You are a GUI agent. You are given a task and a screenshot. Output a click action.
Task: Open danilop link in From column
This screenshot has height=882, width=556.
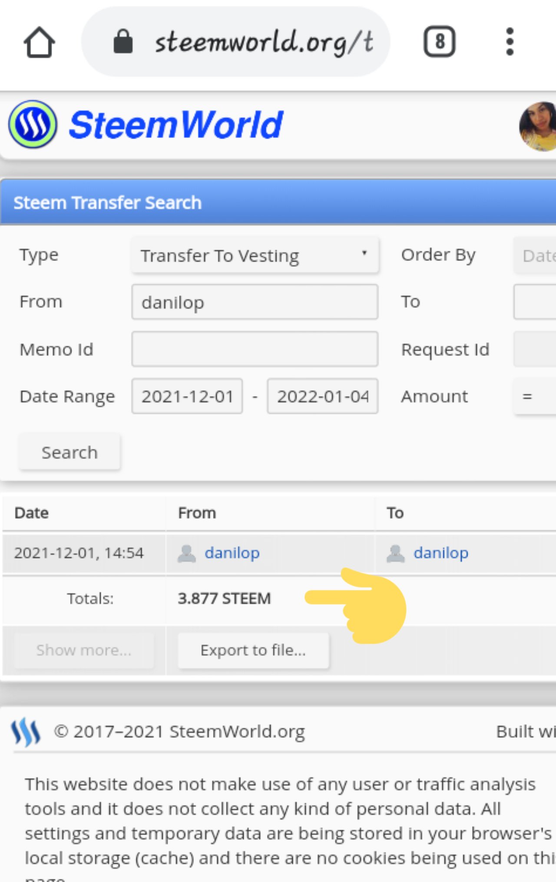click(x=232, y=553)
